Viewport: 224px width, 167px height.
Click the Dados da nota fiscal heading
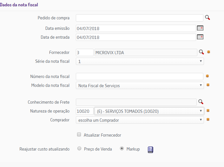[19, 5]
